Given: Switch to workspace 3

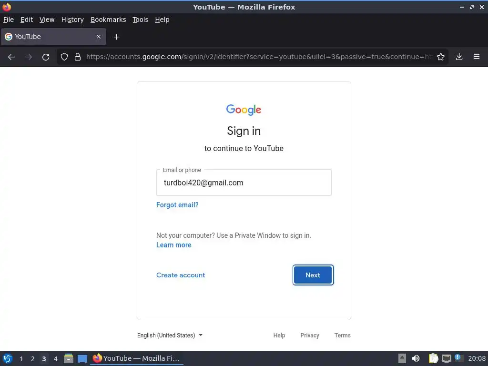Looking at the screenshot, I should pyautogui.click(x=44, y=359).
